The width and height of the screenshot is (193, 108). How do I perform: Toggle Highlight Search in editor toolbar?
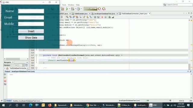click(x=77, y=17)
